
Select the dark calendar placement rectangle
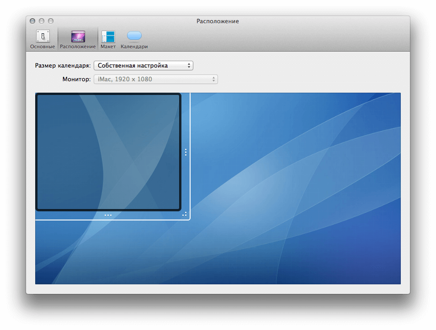[108, 152]
